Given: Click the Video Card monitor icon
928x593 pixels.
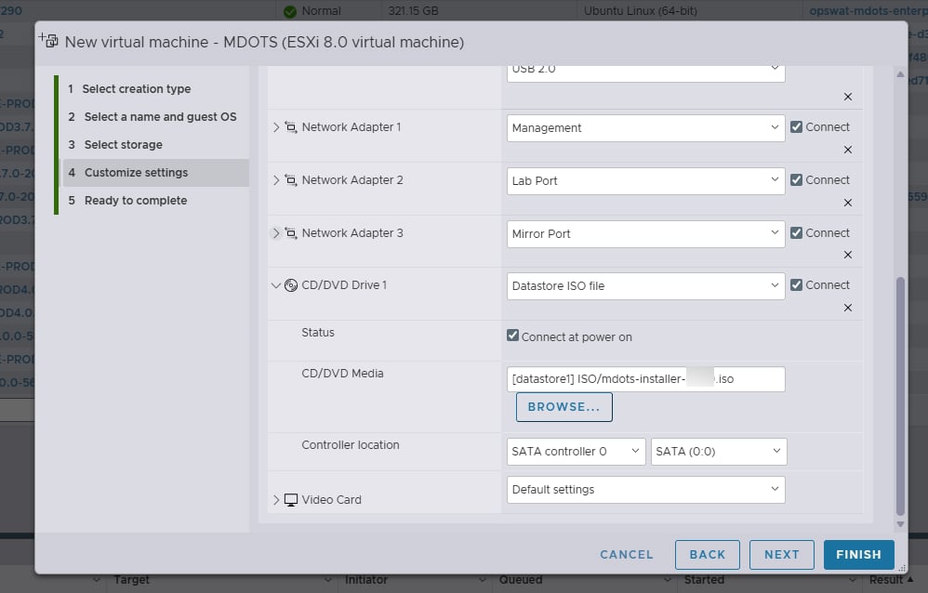Looking at the screenshot, I should point(291,500).
